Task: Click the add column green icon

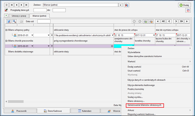Action: pos(145,21)
